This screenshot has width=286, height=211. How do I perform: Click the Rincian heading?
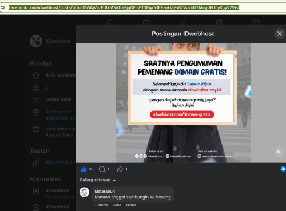click(x=41, y=63)
